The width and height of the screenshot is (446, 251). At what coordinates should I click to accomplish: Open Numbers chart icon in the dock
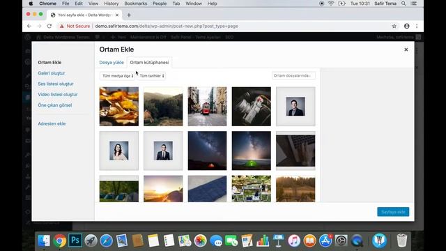[263, 241]
